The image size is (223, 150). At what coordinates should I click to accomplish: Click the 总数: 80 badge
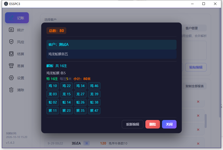56,30
